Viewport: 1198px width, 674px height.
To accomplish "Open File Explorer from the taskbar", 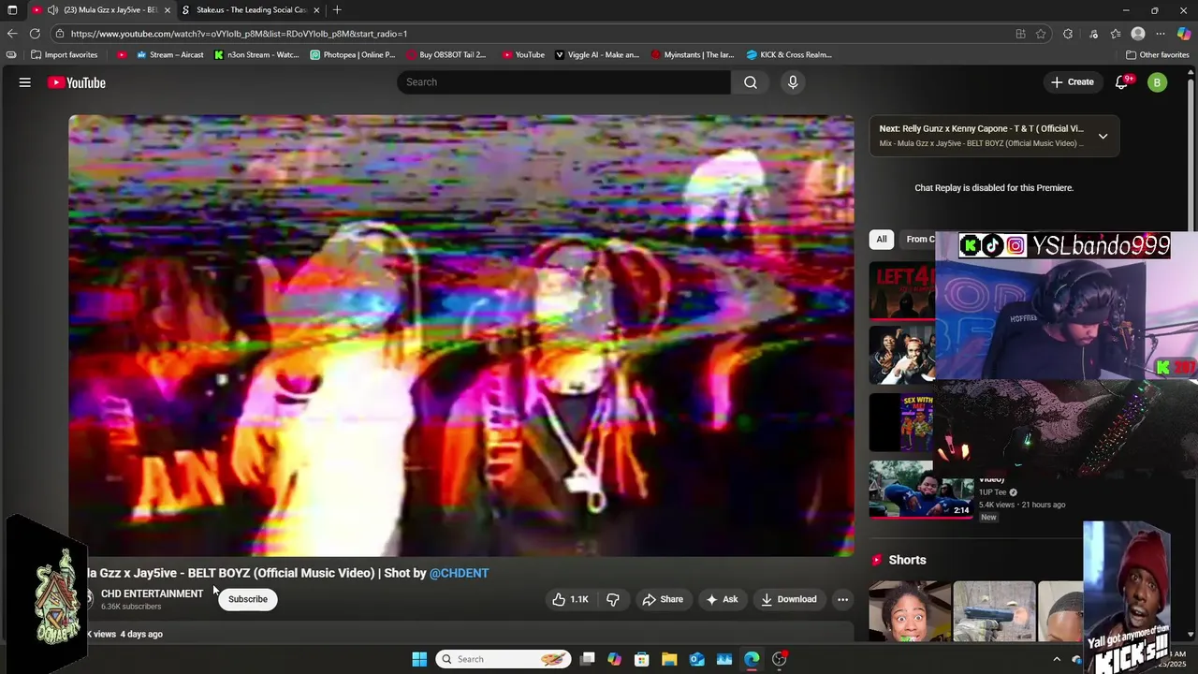I will click(669, 659).
